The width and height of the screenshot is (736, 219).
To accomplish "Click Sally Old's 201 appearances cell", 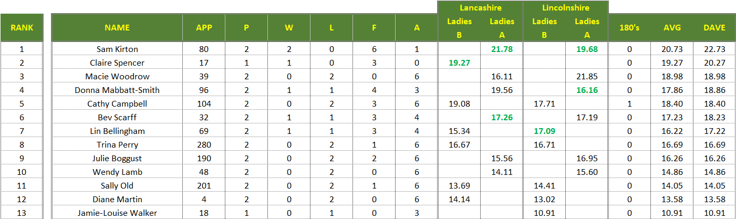I will click(x=204, y=186).
